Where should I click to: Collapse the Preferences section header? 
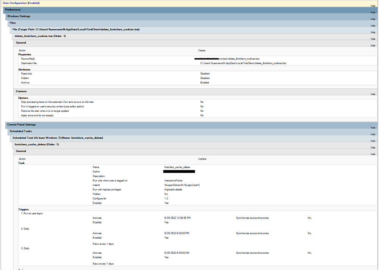click(13, 9)
